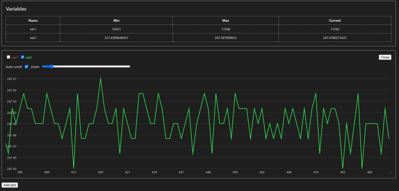Select the Max column header

[x=225, y=20]
